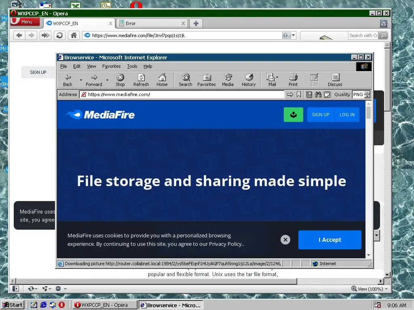This screenshot has width=414, height=310.
Task: Click the SIGN UP button in Opera page
Action: tap(38, 72)
